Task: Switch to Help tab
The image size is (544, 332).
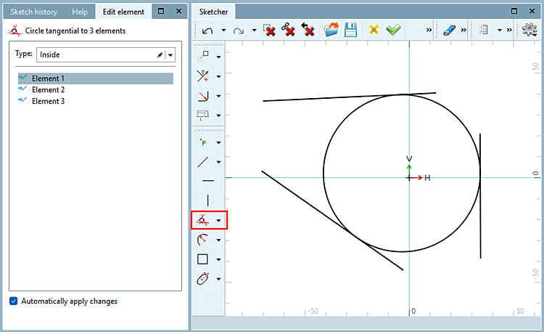Action: pos(80,12)
